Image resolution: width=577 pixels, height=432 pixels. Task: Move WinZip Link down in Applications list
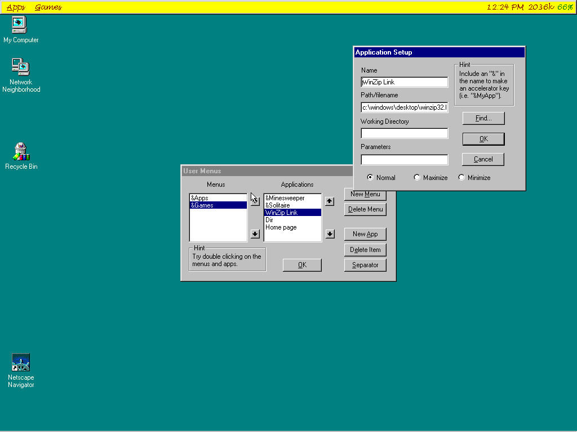(x=330, y=234)
